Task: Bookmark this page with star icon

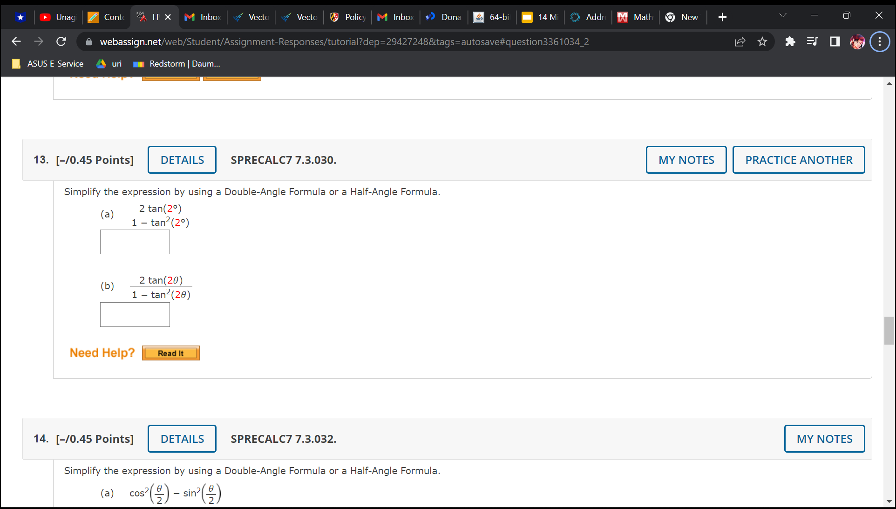Action: pyautogui.click(x=762, y=42)
